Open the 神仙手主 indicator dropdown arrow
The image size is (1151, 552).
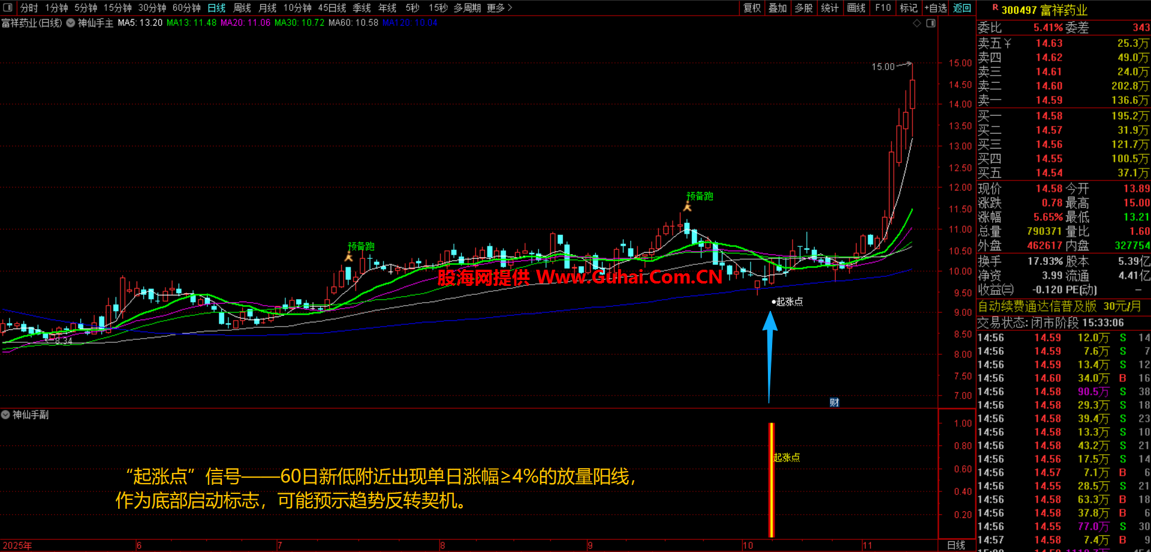click(71, 23)
